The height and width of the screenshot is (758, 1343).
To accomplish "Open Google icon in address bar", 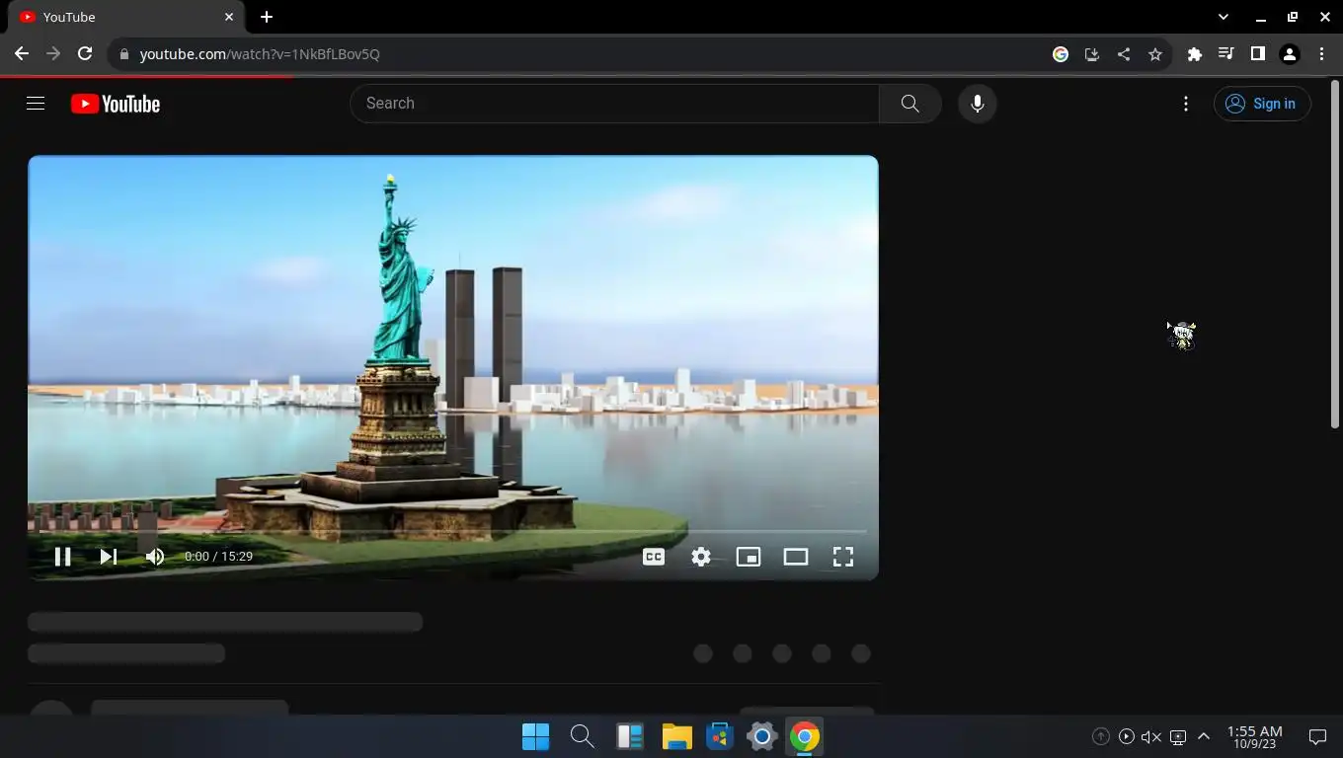I will [1061, 54].
